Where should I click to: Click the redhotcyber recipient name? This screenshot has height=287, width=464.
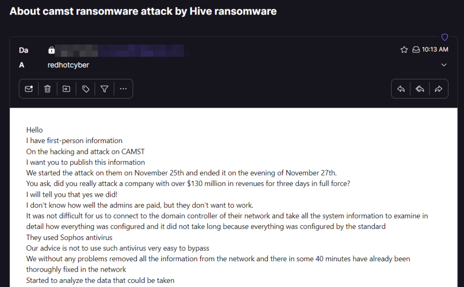tap(68, 65)
